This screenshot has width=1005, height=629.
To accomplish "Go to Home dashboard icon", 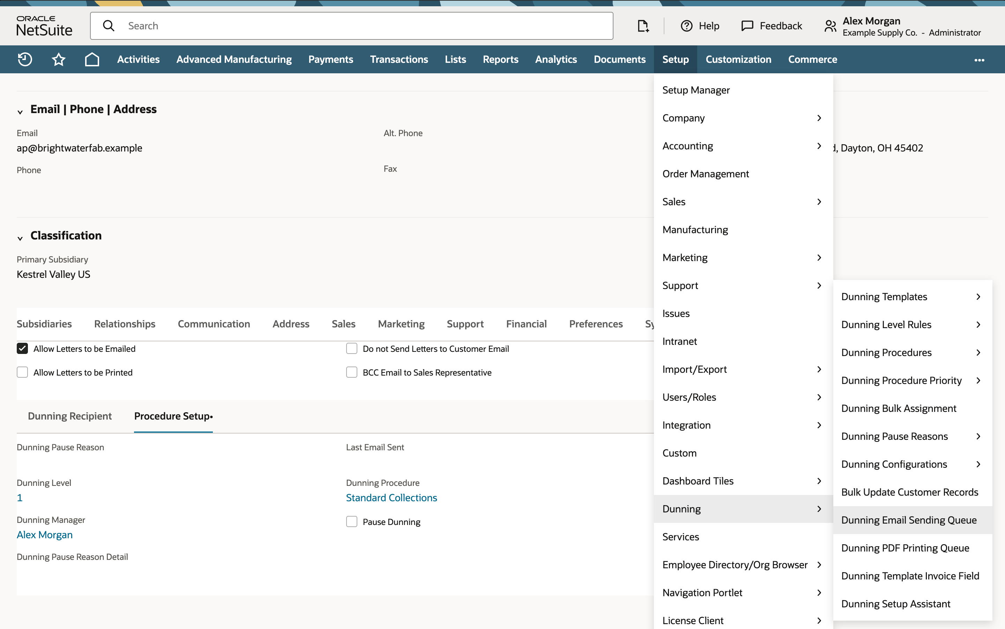I will pyautogui.click(x=92, y=59).
